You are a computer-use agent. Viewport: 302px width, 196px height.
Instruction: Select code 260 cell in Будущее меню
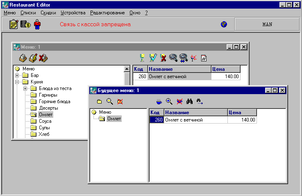coord(157,120)
